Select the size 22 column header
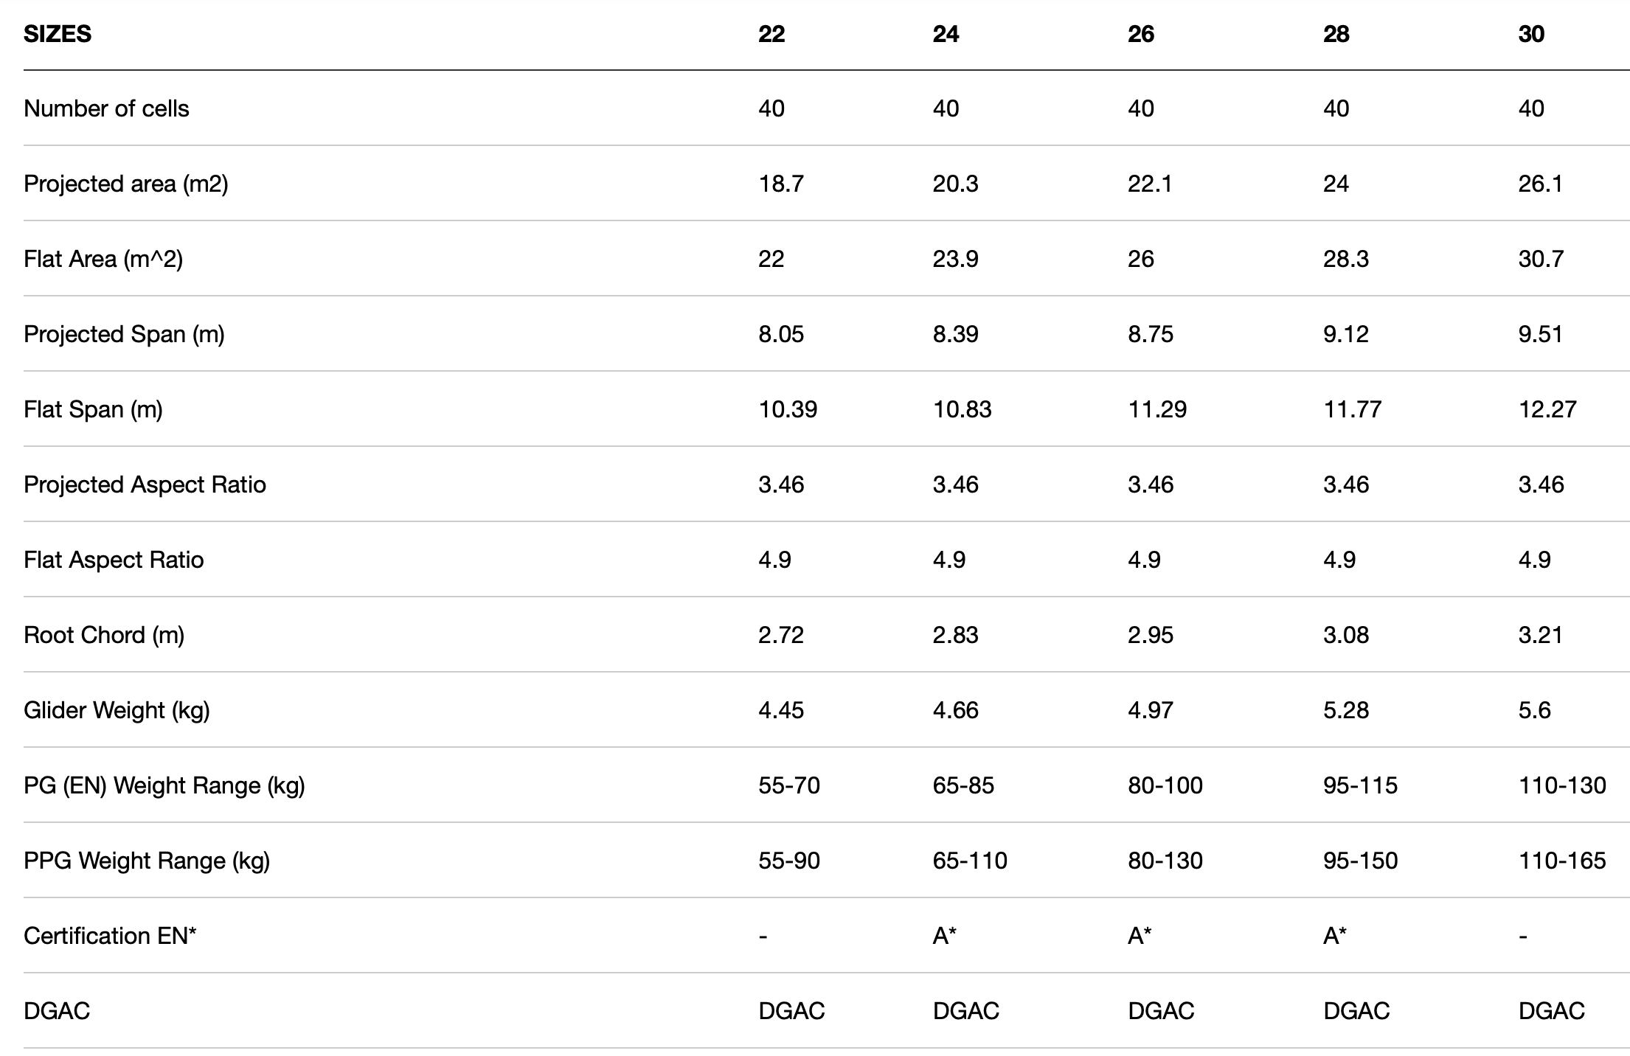 771,34
